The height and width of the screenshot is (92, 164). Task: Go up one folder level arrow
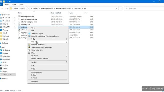[x=8, y=8]
